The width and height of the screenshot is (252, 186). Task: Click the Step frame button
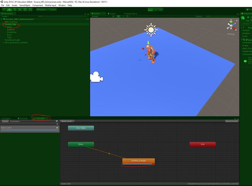[x=160, y=10]
